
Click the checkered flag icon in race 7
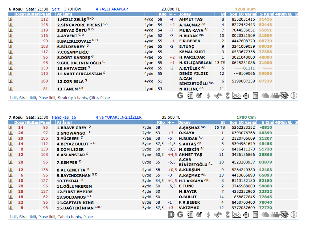point(284,215)
